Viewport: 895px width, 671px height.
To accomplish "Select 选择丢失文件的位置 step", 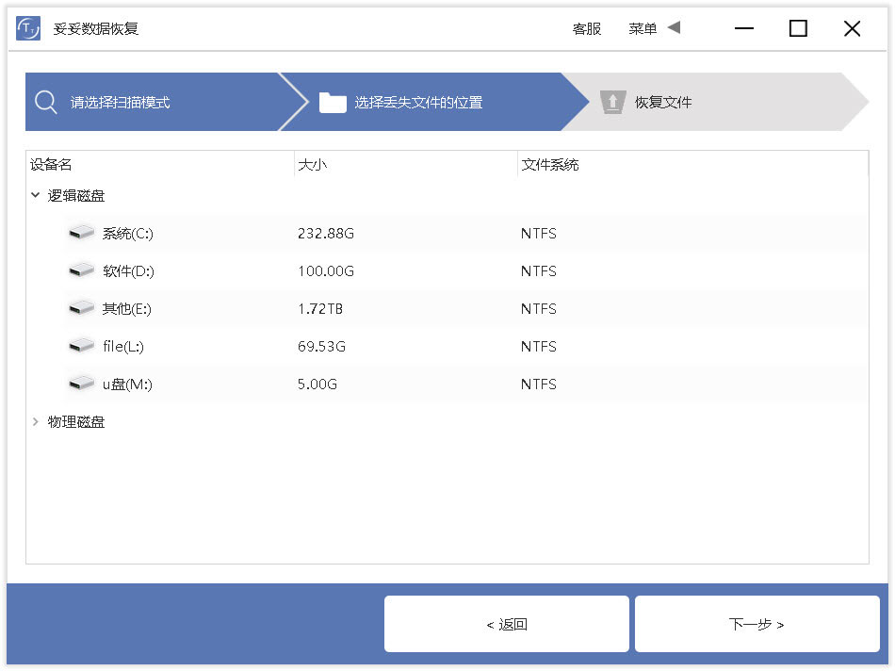I will click(x=433, y=102).
